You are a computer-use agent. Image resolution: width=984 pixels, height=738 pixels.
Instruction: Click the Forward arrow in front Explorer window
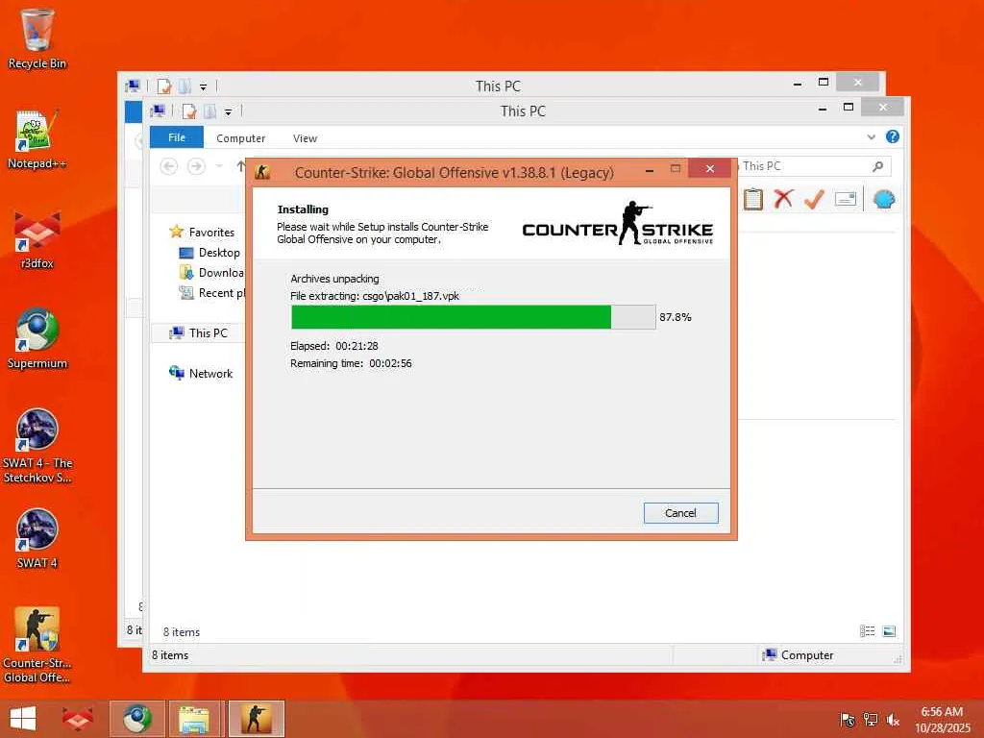pyautogui.click(x=196, y=166)
